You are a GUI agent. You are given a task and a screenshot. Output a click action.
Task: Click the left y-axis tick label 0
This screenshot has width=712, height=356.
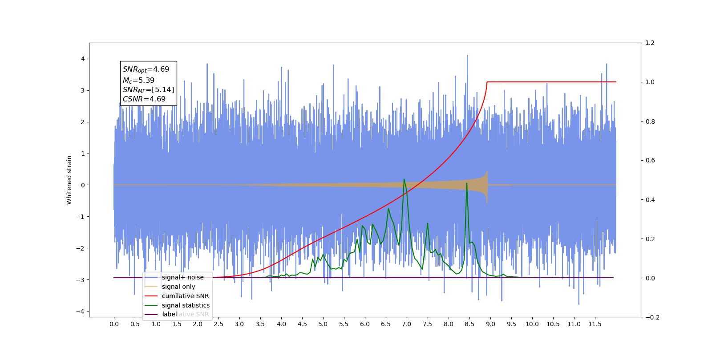click(83, 185)
